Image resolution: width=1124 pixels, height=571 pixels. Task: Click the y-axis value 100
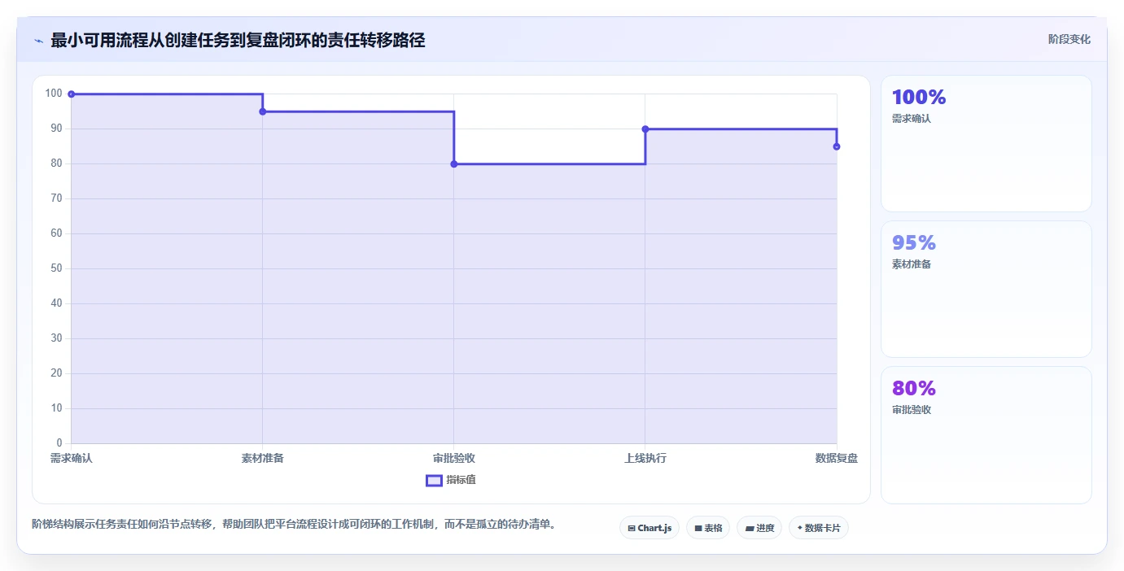pyautogui.click(x=54, y=94)
